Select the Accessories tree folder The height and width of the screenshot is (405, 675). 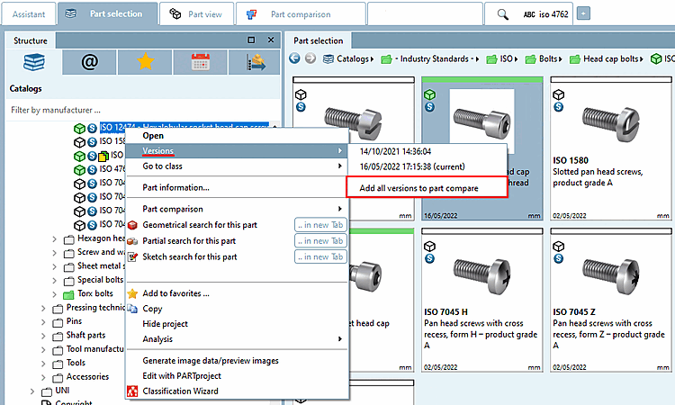pyautogui.click(x=87, y=376)
